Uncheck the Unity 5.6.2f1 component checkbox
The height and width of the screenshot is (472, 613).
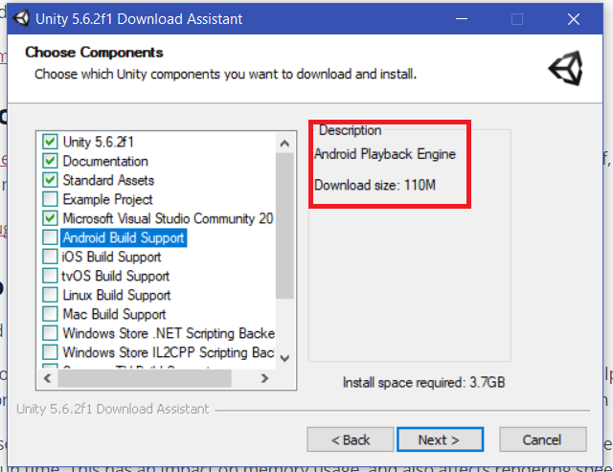pos(50,142)
